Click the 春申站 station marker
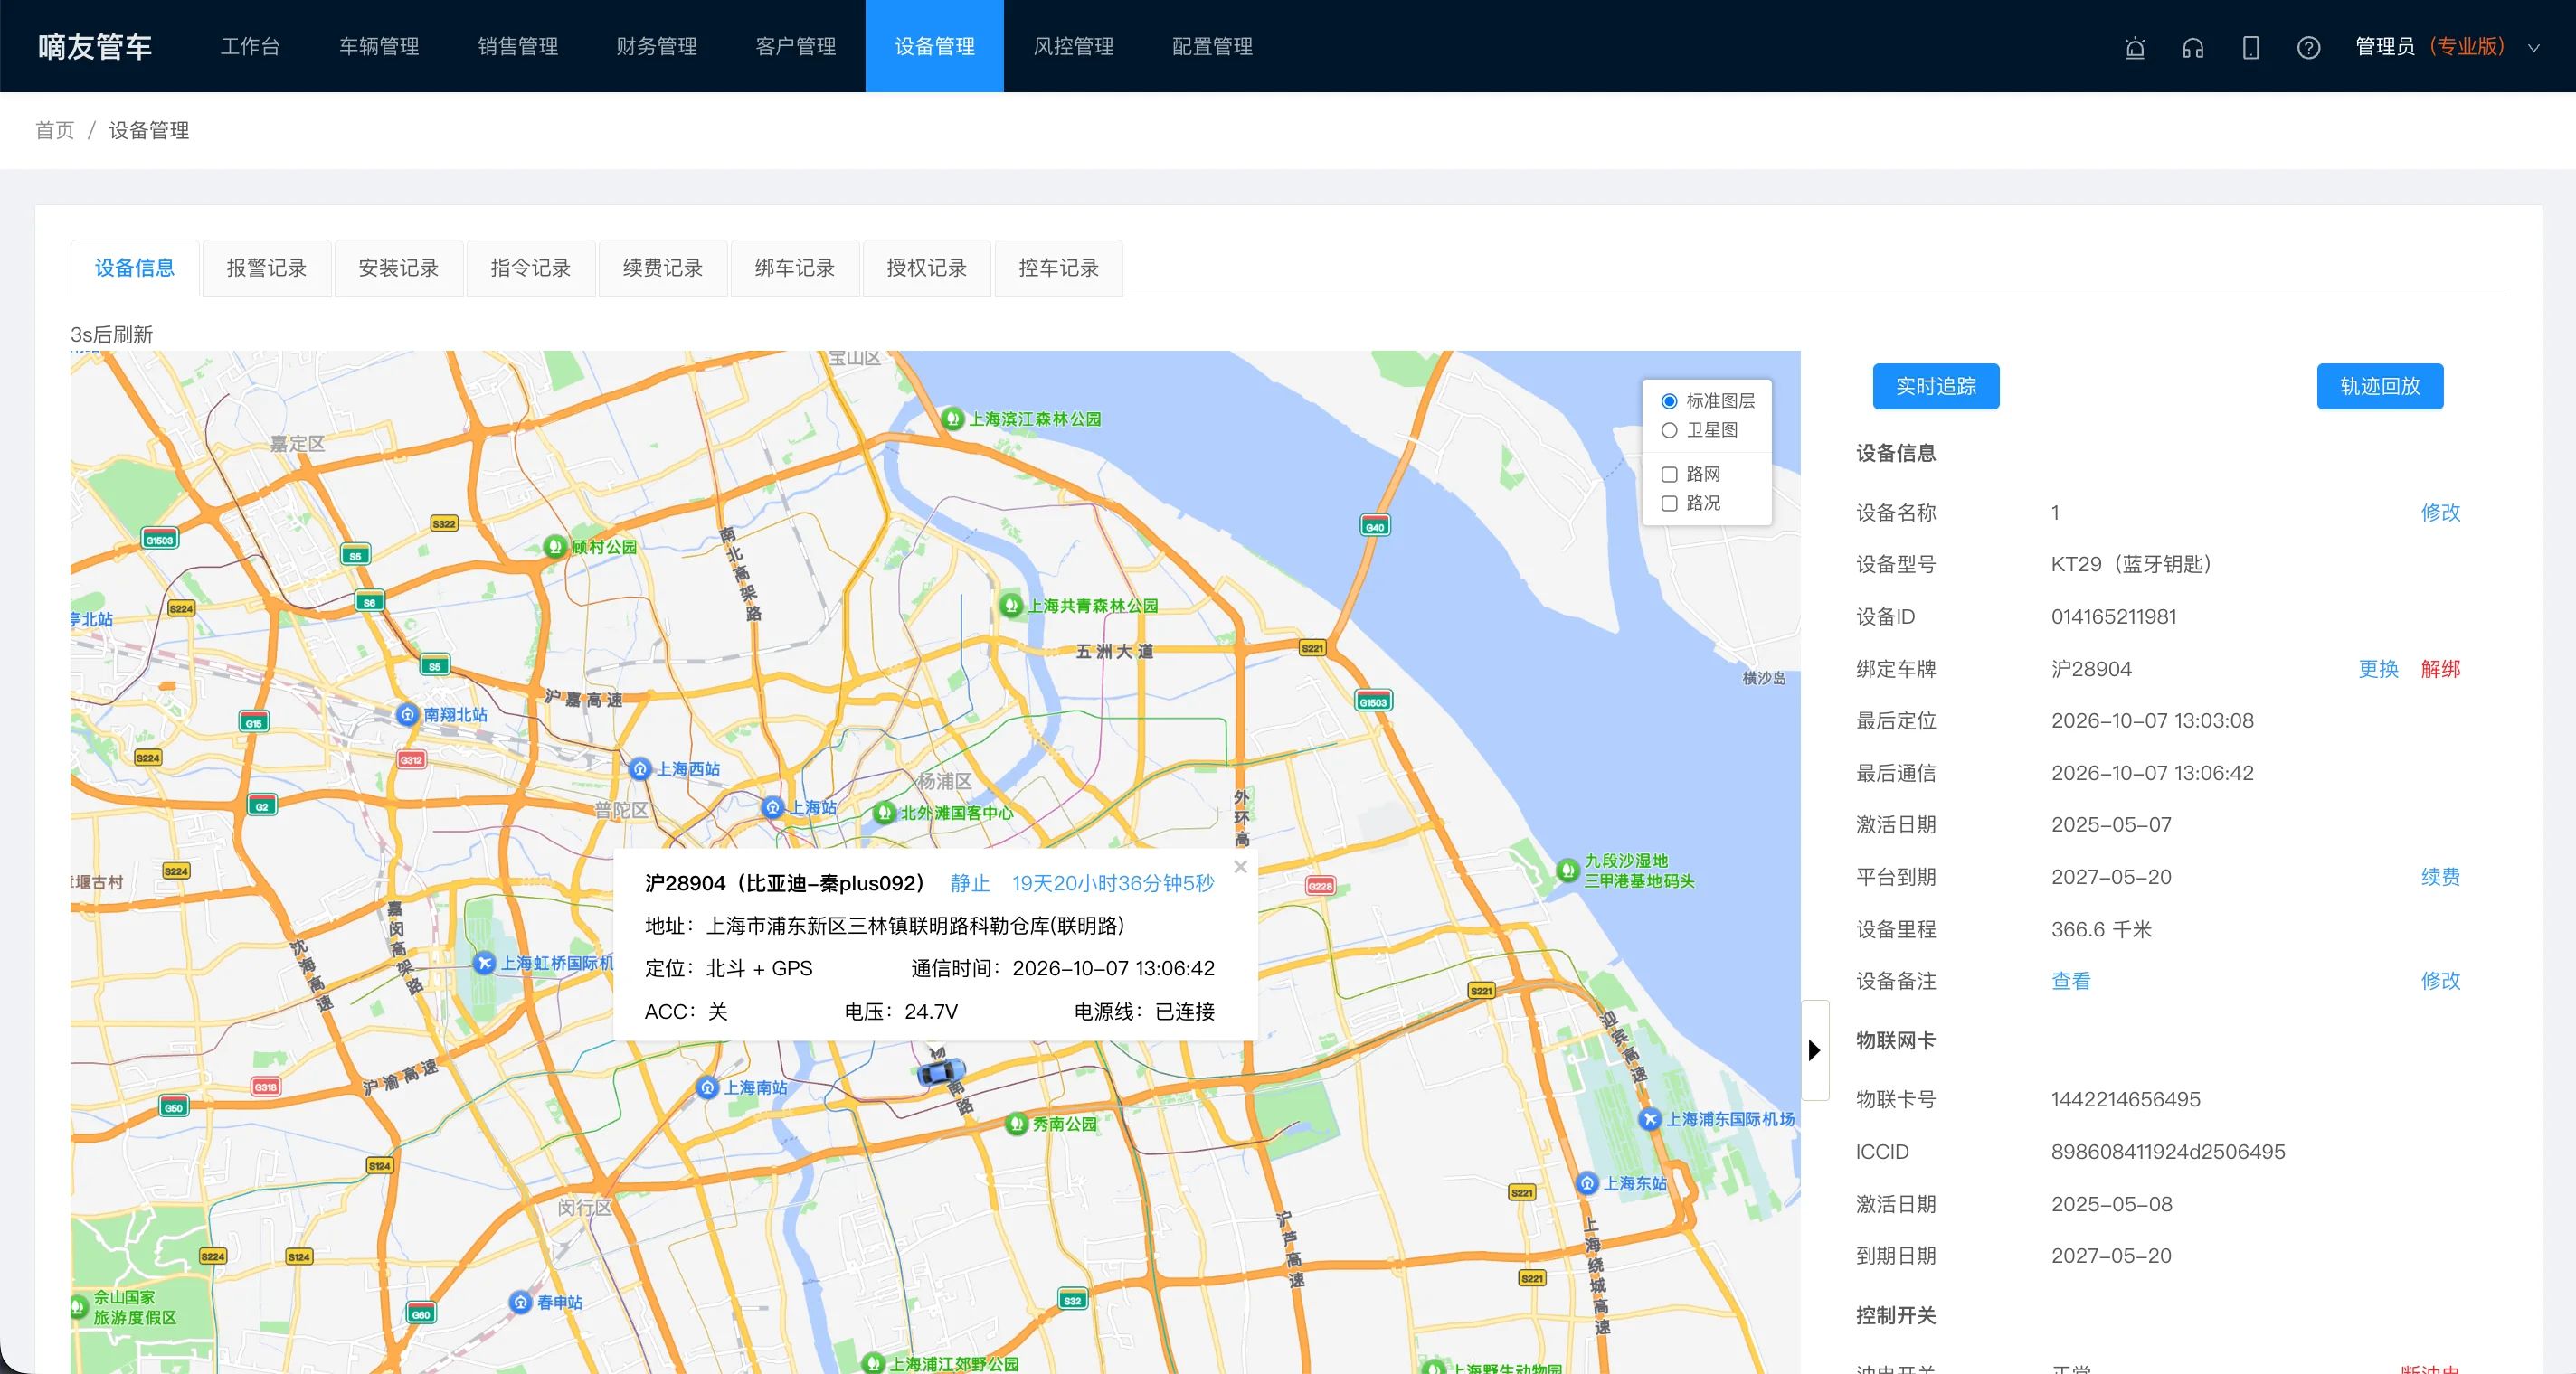 tap(520, 1302)
